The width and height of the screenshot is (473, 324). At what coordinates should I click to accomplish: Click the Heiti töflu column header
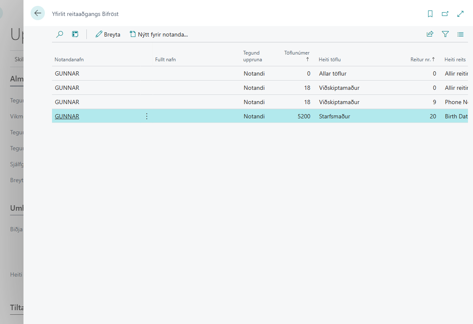[x=330, y=60]
